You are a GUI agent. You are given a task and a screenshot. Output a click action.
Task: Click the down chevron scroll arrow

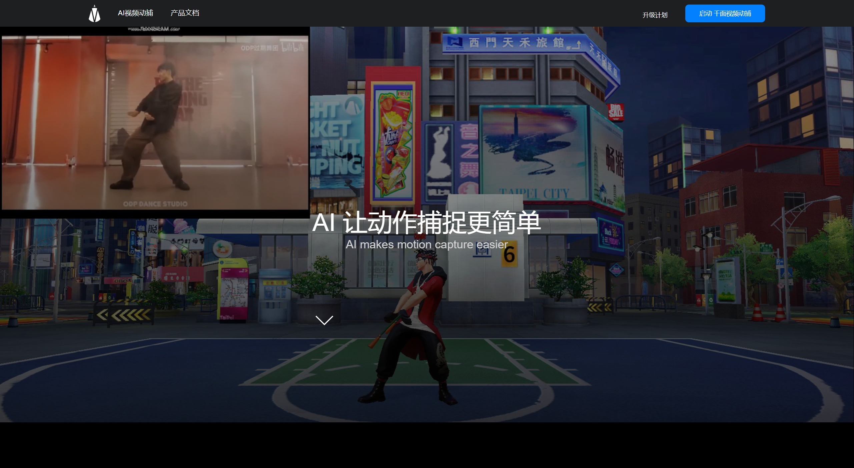pyautogui.click(x=324, y=320)
